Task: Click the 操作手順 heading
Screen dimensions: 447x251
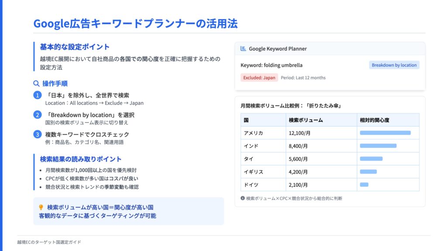Action: [55, 83]
